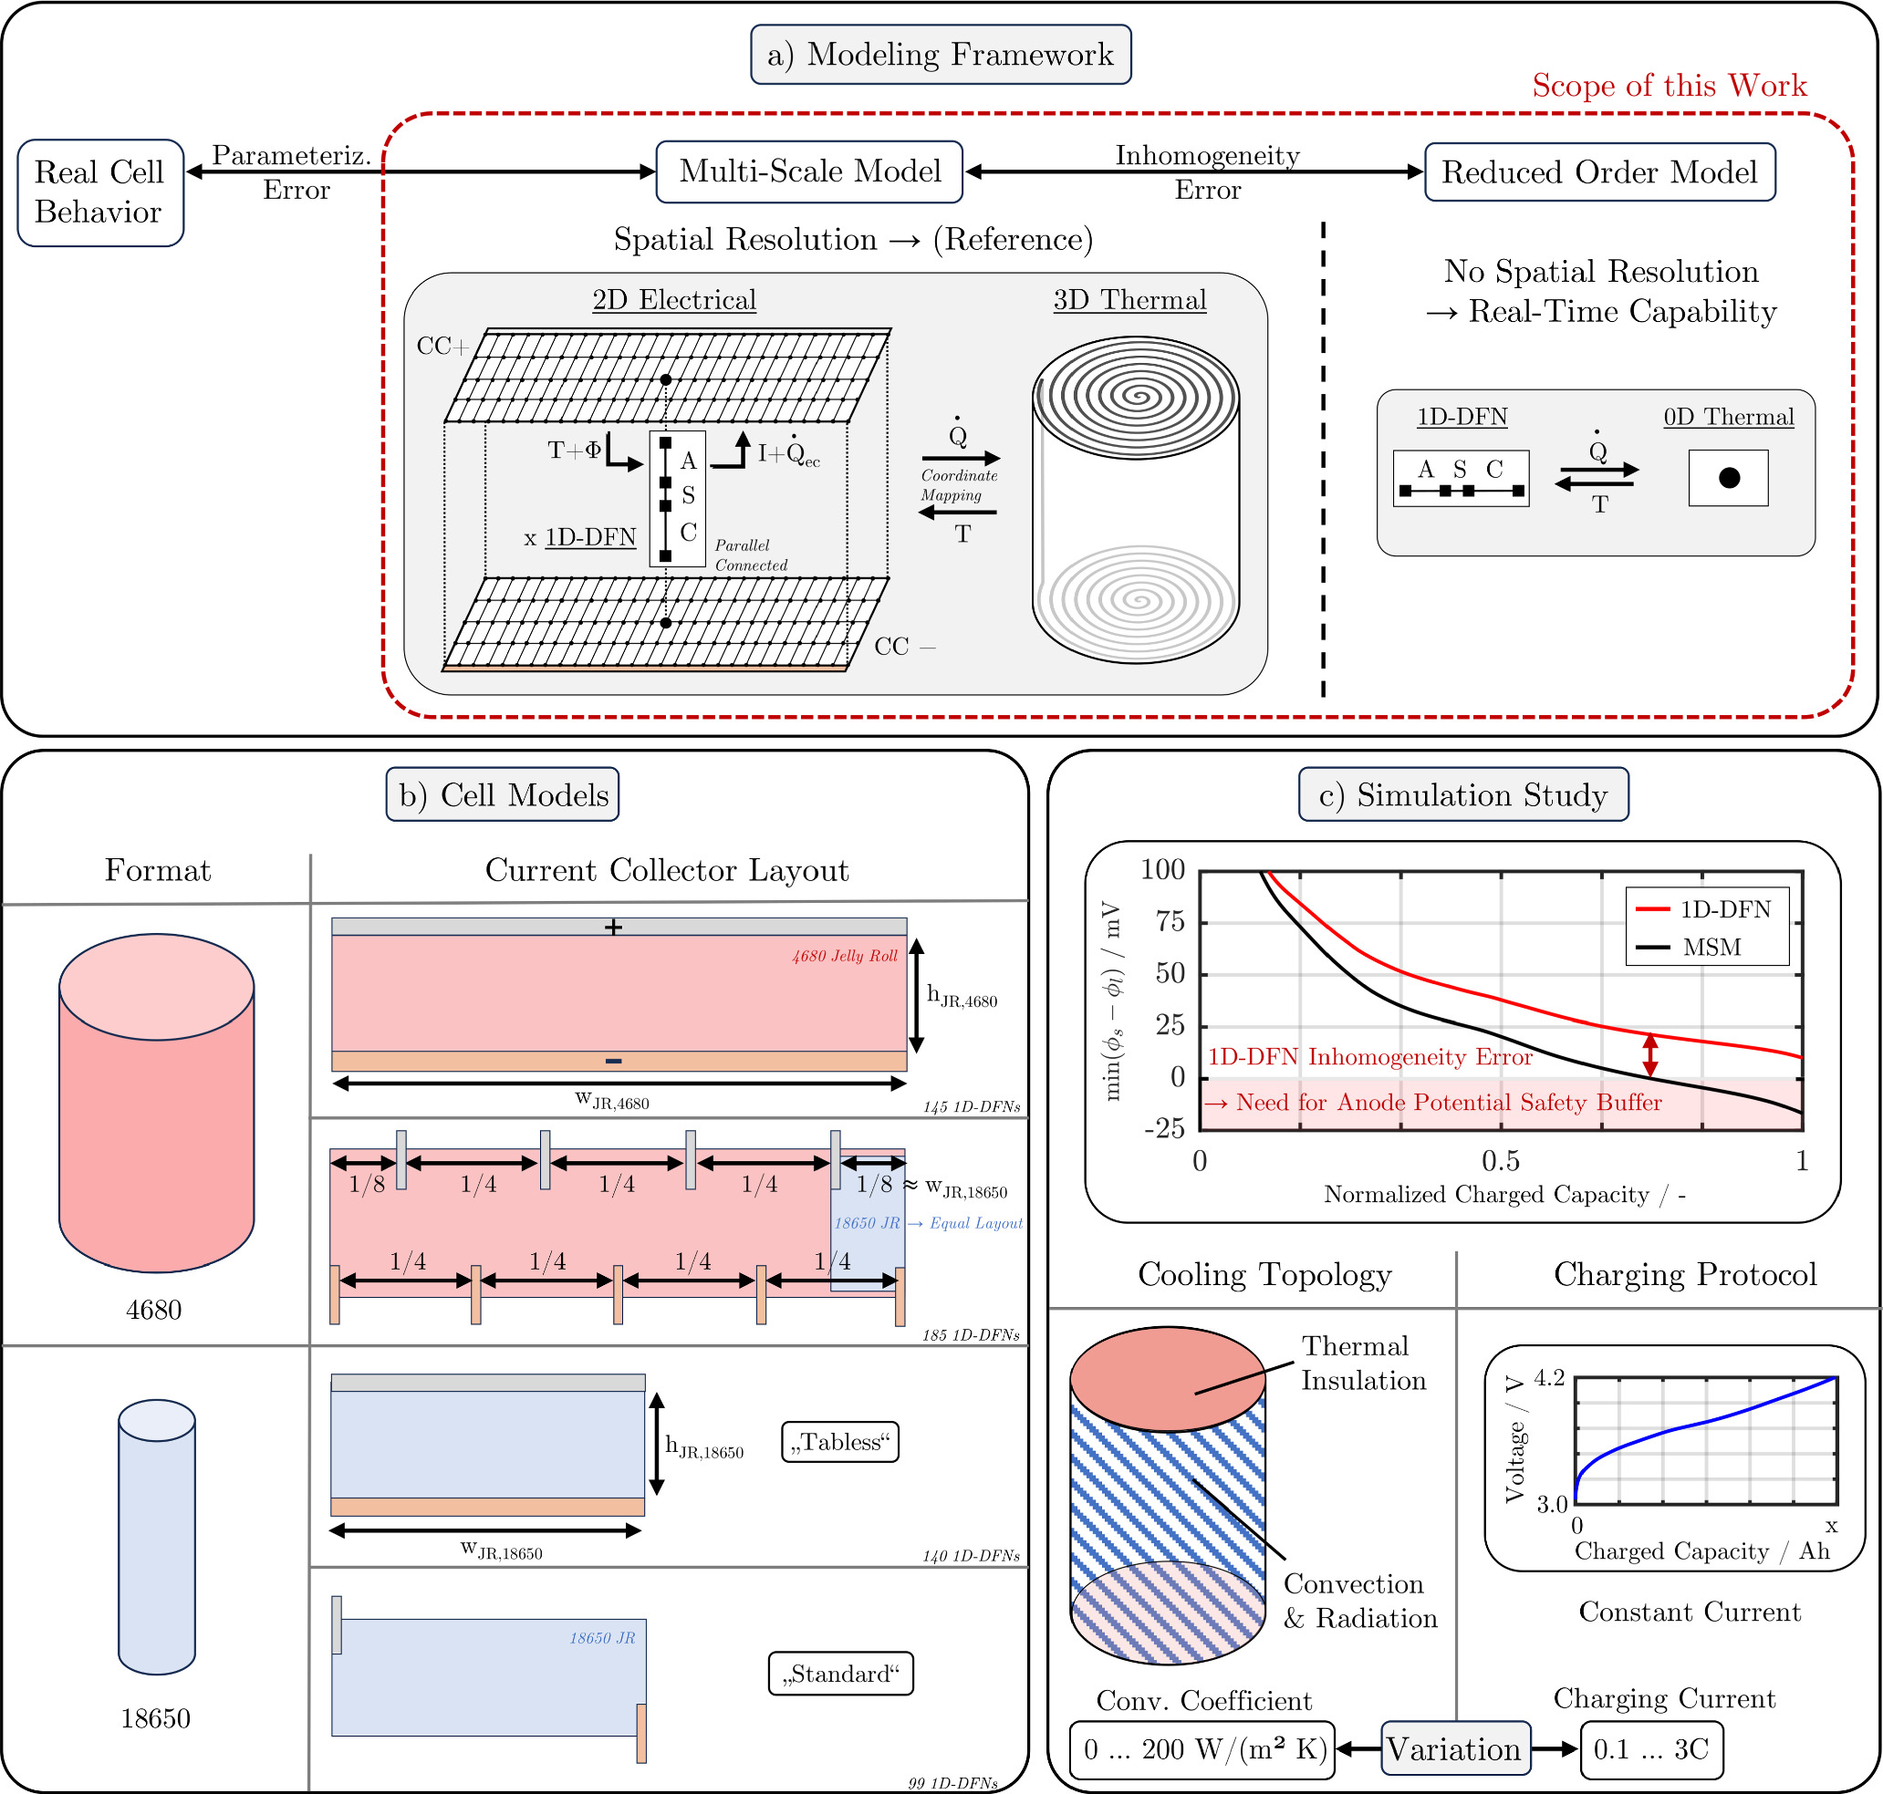Click the Tabless 18650 blue jelly roll rectangle

pos(488,1444)
